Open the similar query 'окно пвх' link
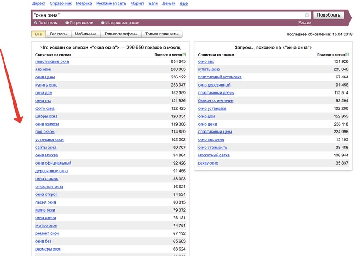 tap(206, 61)
